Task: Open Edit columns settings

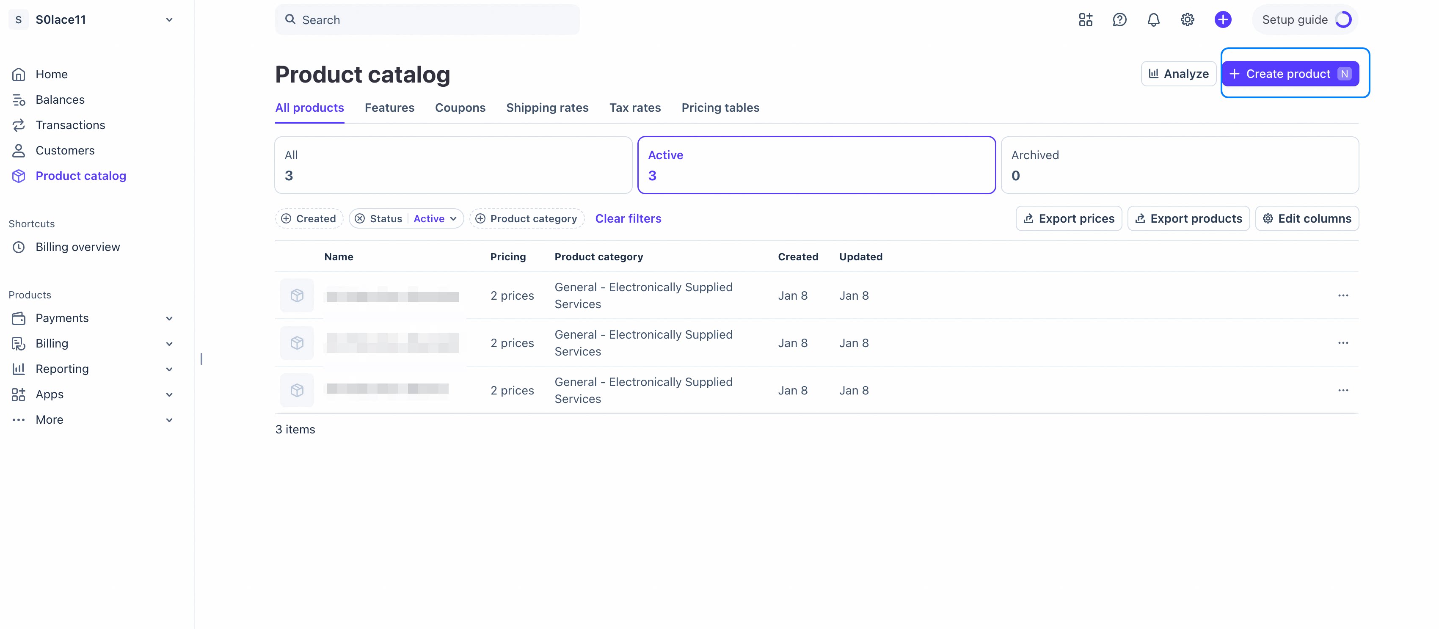Action: pyautogui.click(x=1307, y=218)
